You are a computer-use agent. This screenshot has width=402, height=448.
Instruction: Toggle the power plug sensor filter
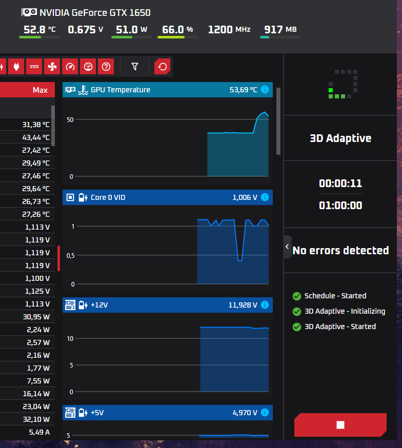click(x=16, y=67)
